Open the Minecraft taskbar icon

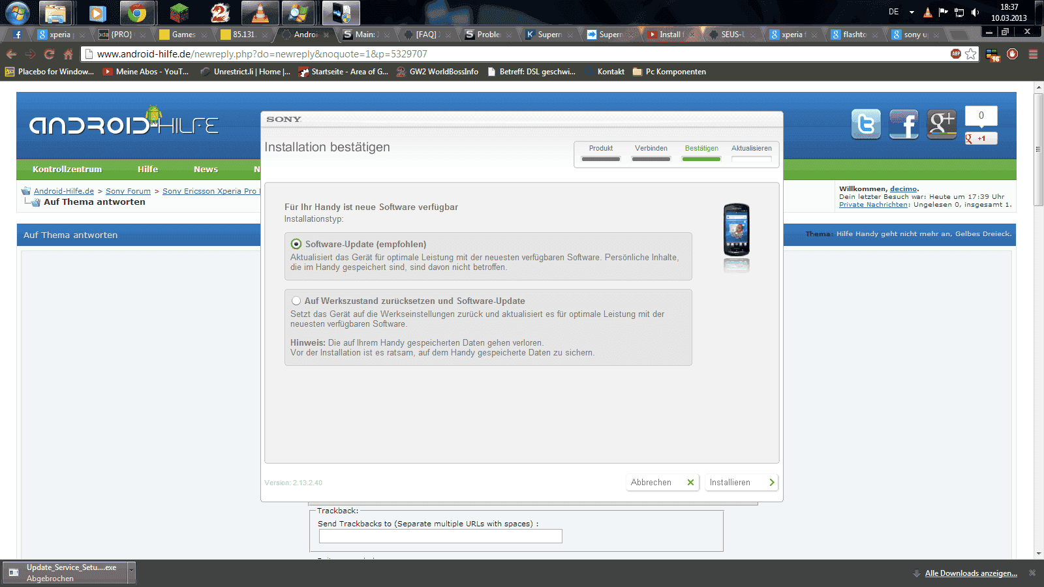pos(178,12)
